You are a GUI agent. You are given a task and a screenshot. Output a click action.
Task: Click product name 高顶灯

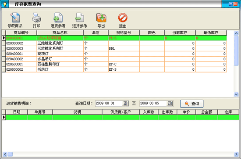(x=43, y=54)
